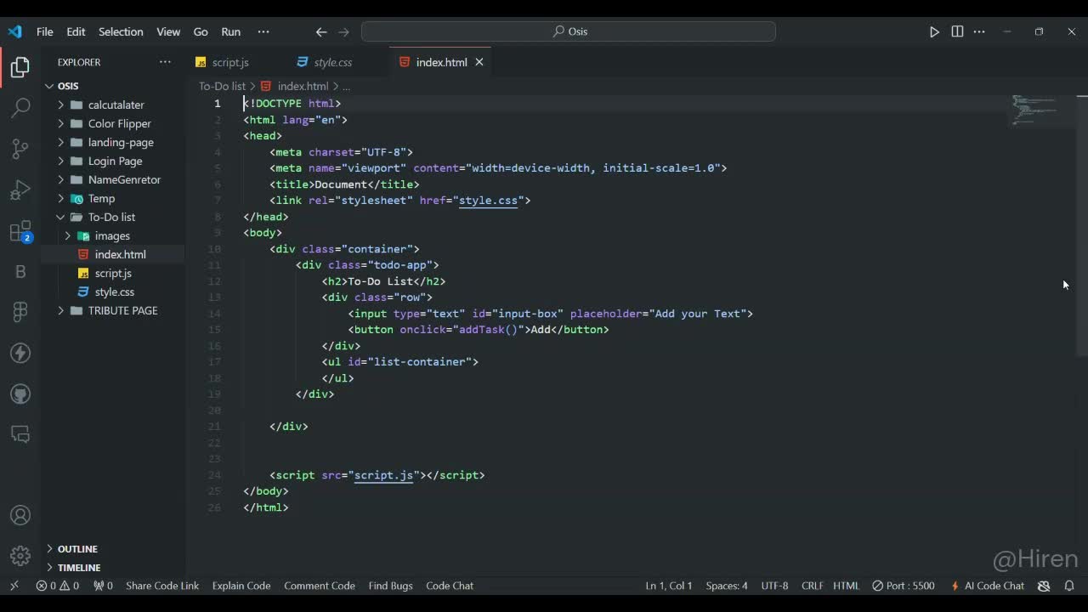The width and height of the screenshot is (1088, 612).
Task: Open the Accounts menu icon
Action: coord(20,516)
